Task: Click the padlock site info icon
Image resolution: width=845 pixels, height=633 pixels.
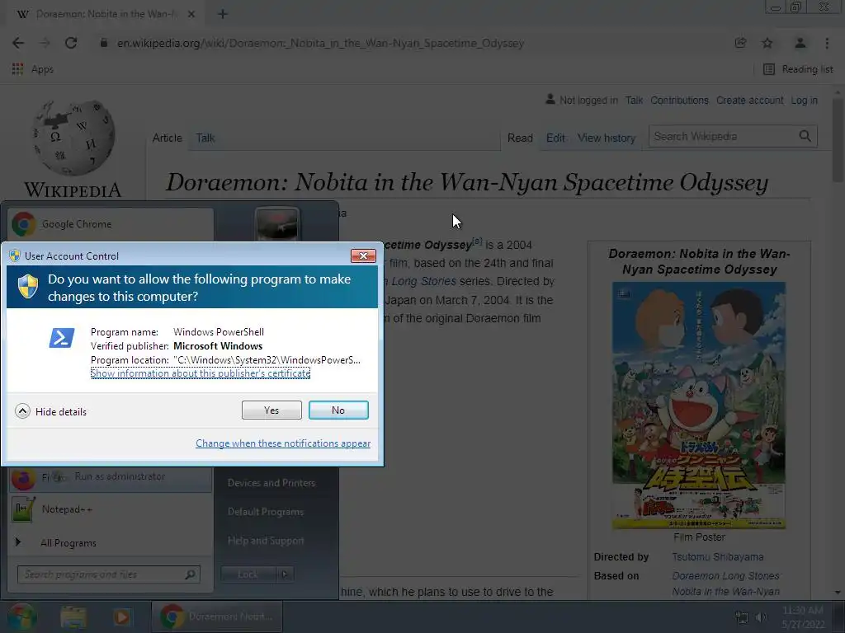Action: coord(104,43)
